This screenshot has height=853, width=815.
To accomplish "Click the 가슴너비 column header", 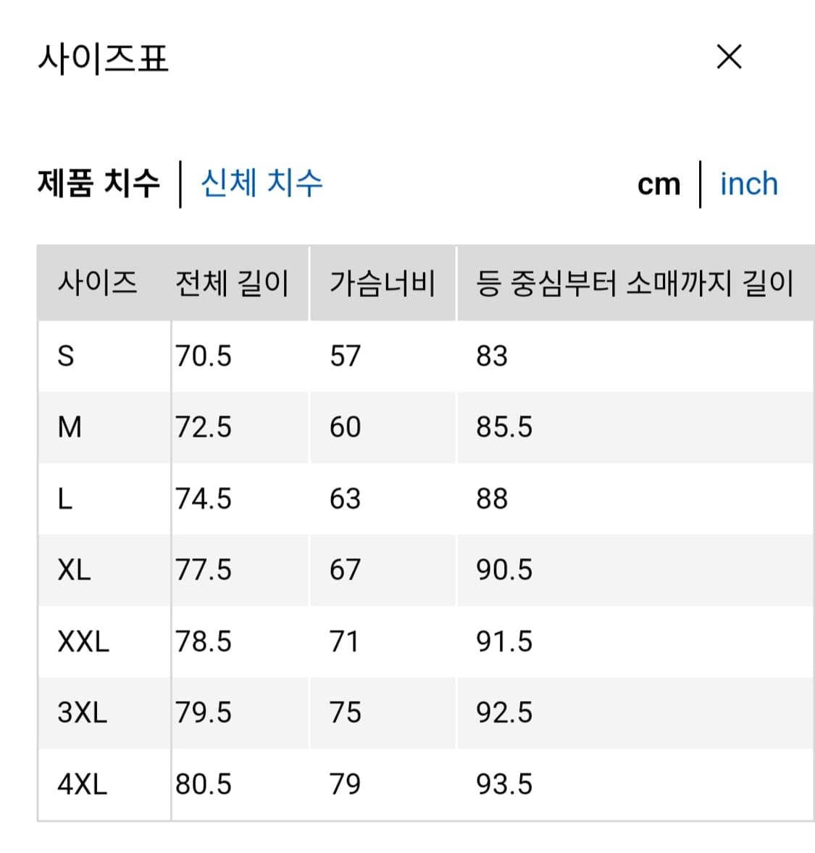I will [x=383, y=284].
